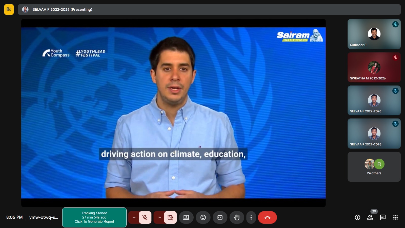Turn on the camera
The height and width of the screenshot is (228, 405).
click(170, 217)
